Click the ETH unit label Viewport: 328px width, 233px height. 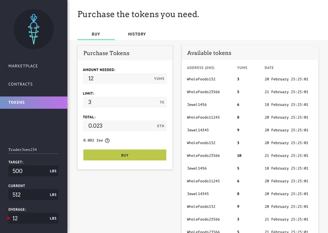(x=160, y=126)
